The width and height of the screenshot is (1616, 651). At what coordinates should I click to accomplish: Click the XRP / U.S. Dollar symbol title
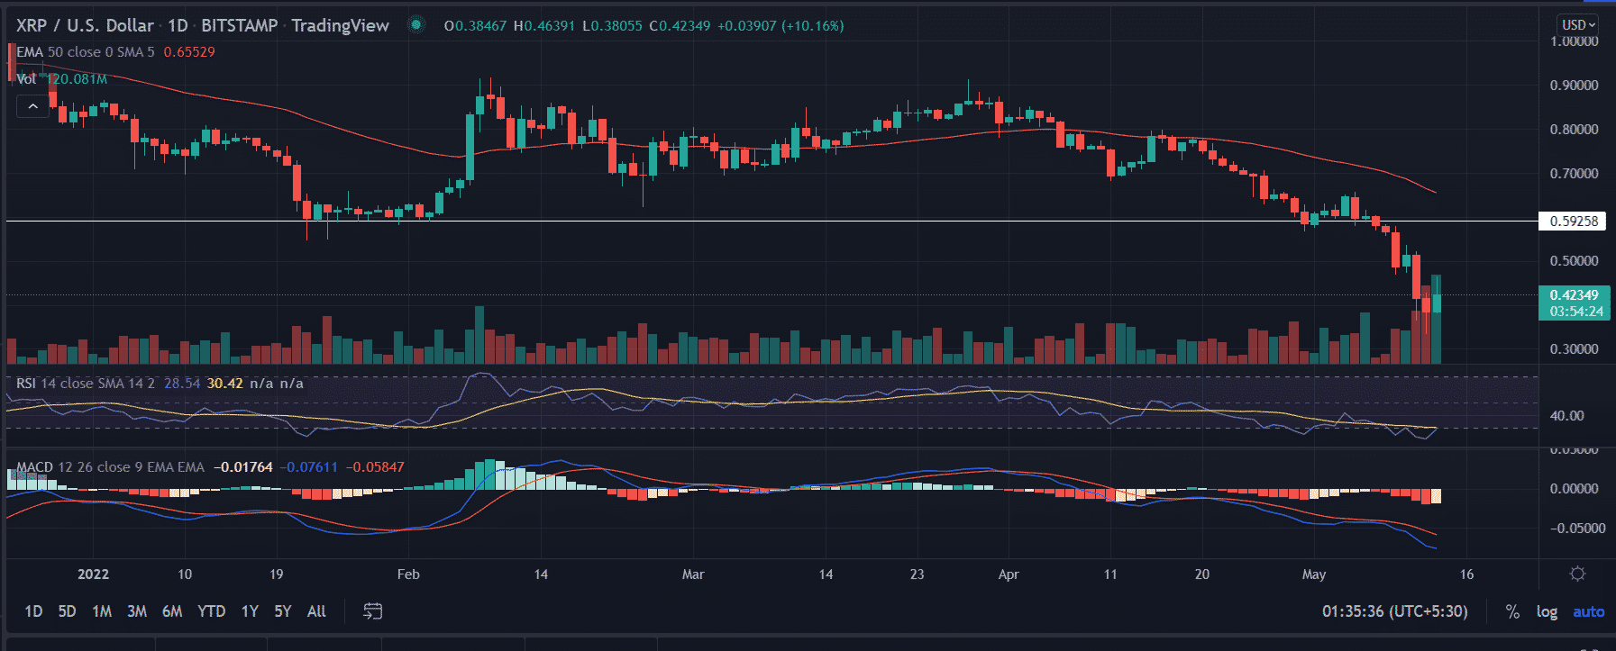point(85,25)
